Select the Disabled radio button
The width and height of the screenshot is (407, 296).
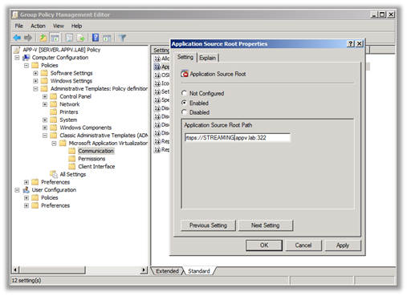[184, 112]
